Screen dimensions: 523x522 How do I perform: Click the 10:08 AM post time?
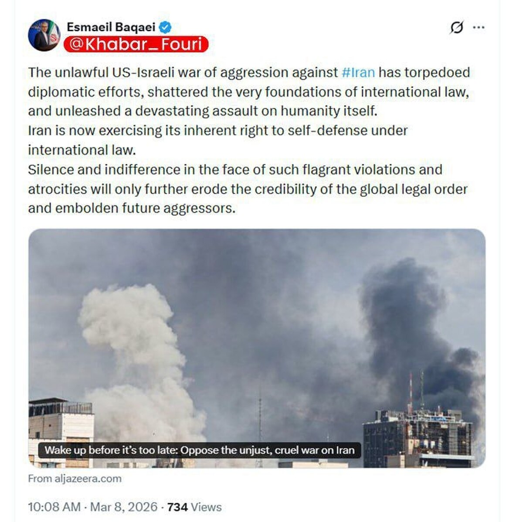pyautogui.click(x=54, y=507)
